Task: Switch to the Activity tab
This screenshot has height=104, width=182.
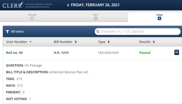Action: [x=32, y=17]
